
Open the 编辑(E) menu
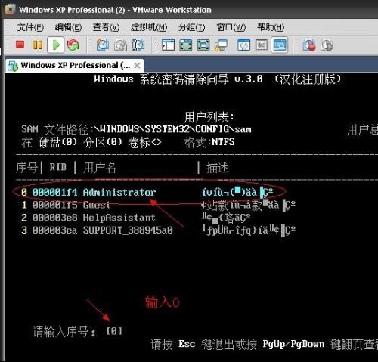pos(68,27)
